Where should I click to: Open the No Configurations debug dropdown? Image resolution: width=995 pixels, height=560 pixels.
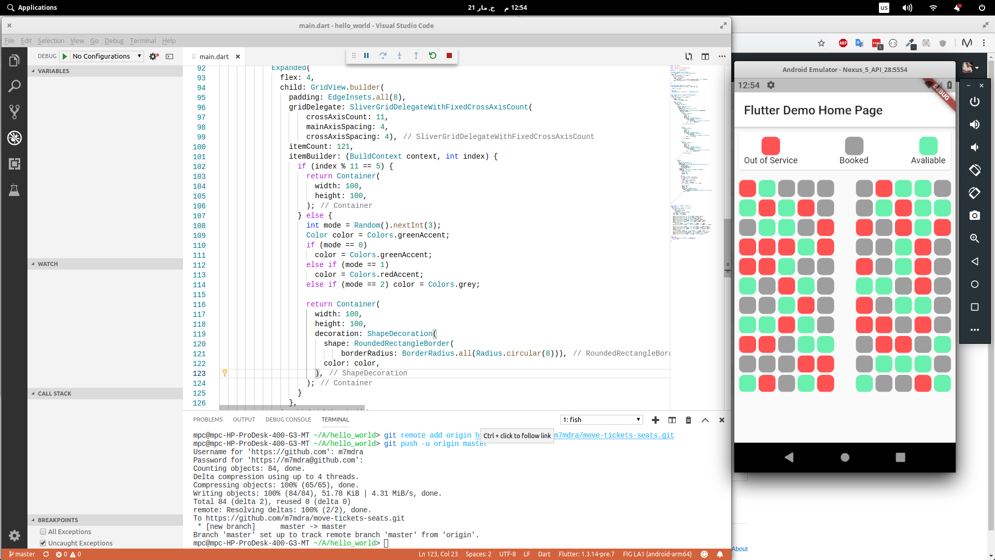click(x=107, y=56)
